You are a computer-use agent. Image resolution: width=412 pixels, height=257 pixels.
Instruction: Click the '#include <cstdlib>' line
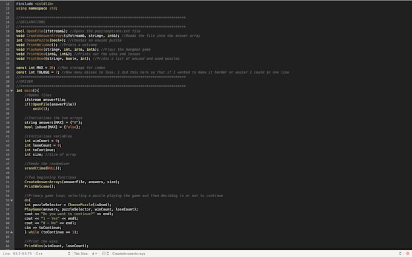click(35, 4)
